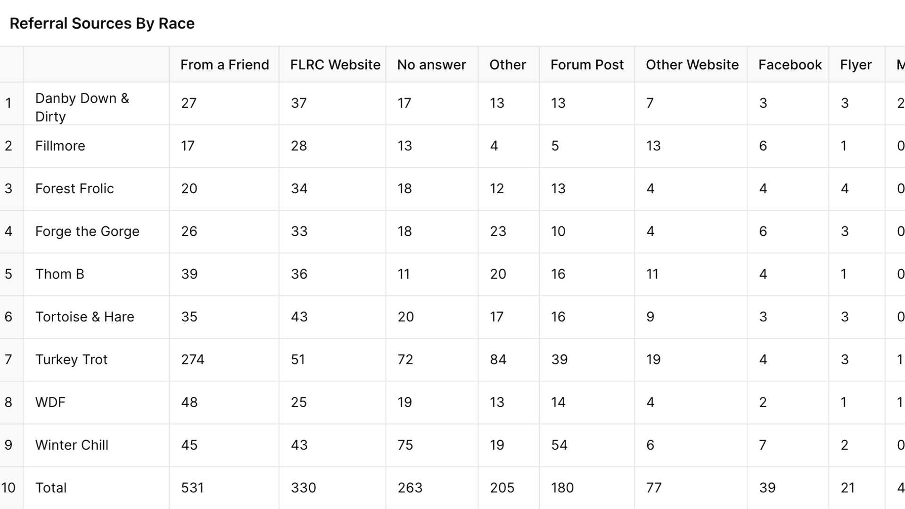
Task: Select the Other Website column header
Action: coord(691,65)
